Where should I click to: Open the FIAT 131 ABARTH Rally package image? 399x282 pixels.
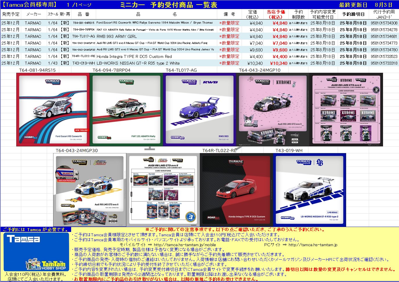[126, 109]
